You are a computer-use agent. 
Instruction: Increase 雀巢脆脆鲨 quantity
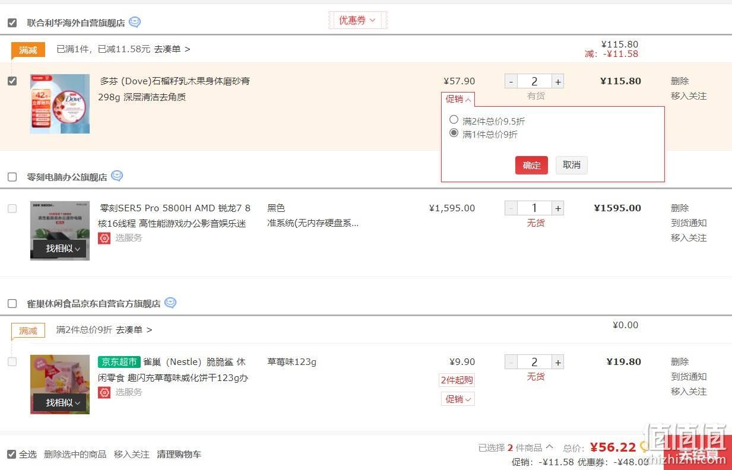click(x=558, y=362)
